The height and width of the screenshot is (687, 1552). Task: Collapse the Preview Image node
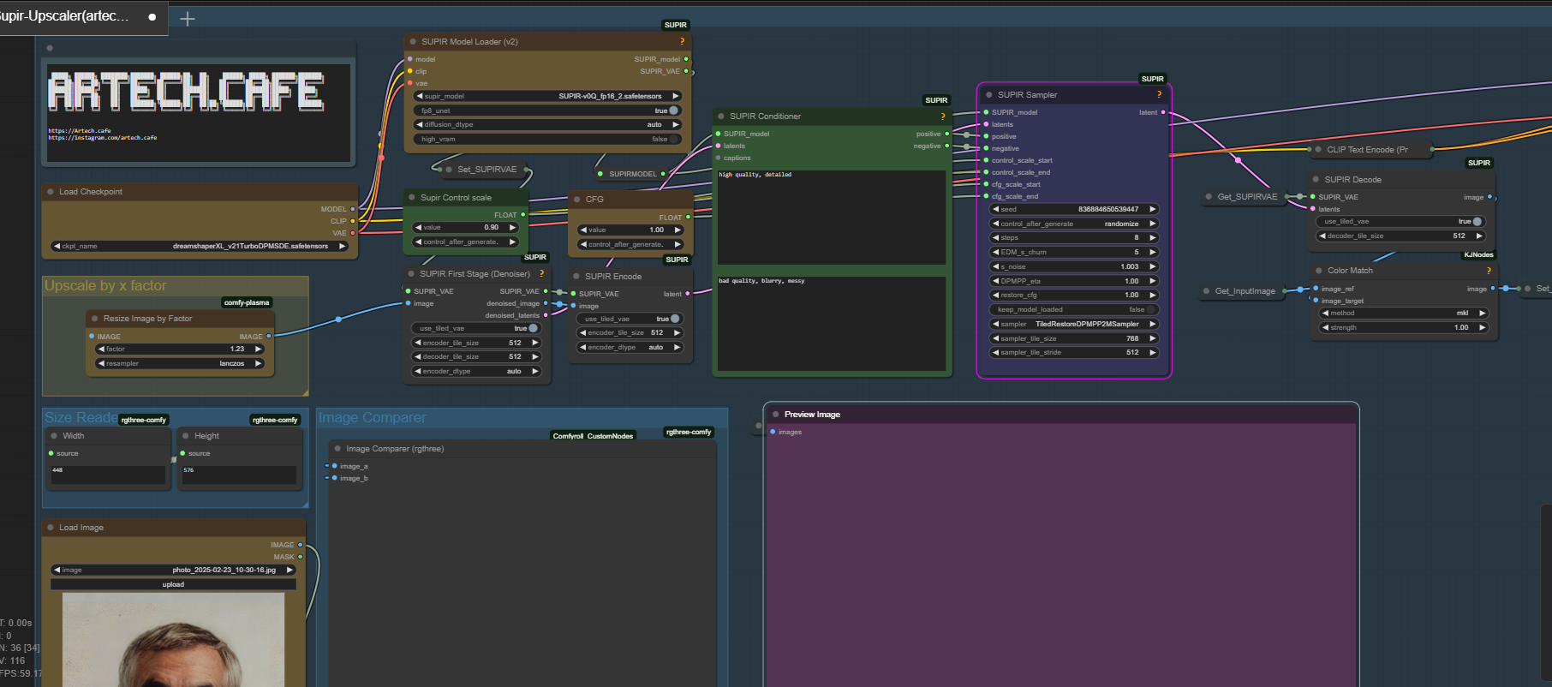[x=776, y=415]
